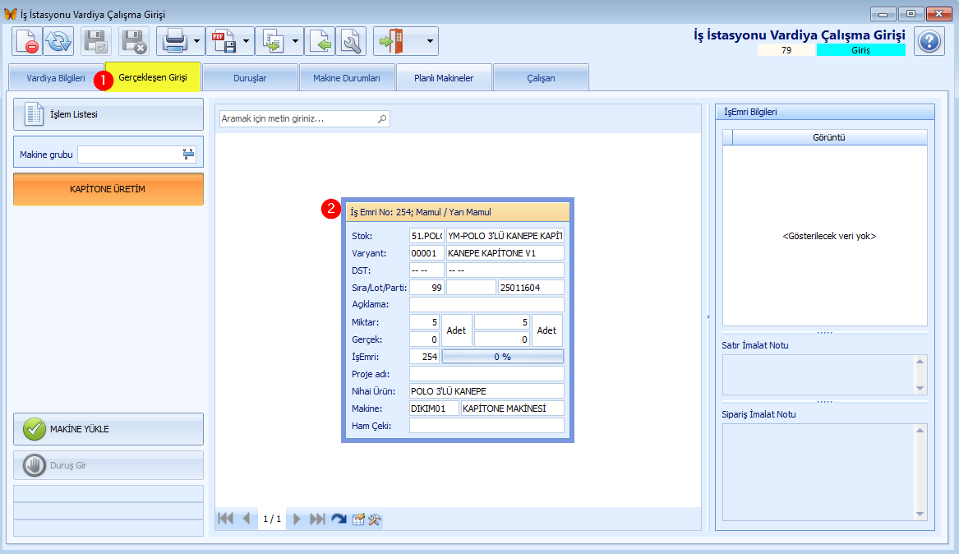The image size is (959, 554).
Task: Click the page indicator '1 / 1'
Action: pos(272,519)
